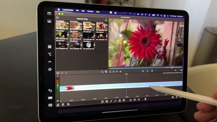Select the green pepper thumbnail in library
Image resolution: width=217 pixels, height=122 pixels.
click(x=61, y=35)
